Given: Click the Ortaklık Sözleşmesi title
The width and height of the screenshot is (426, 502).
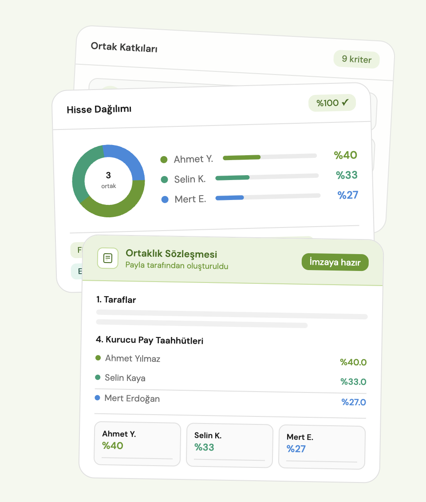Looking at the screenshot, I should [x=171, y=254].
